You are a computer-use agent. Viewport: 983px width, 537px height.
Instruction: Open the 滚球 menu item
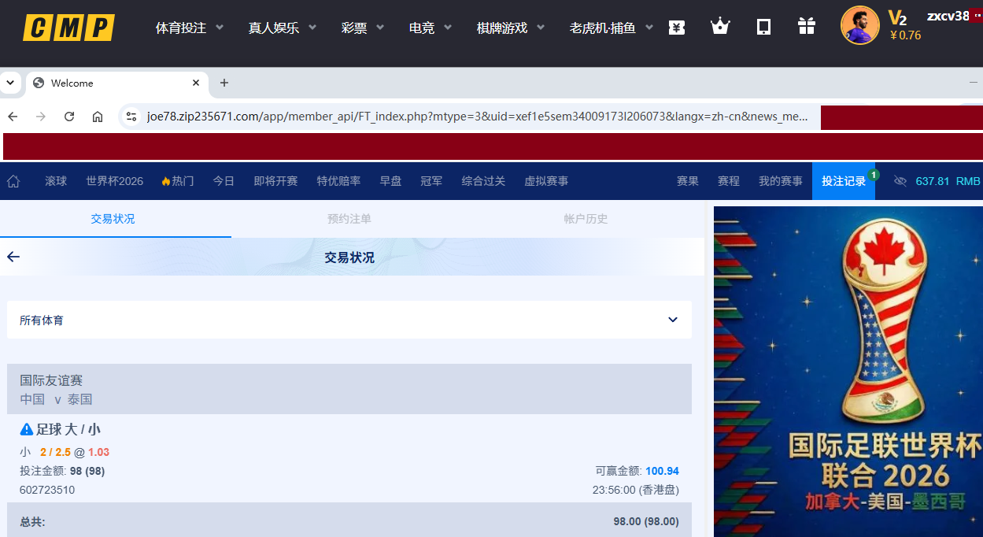(56, 181)
